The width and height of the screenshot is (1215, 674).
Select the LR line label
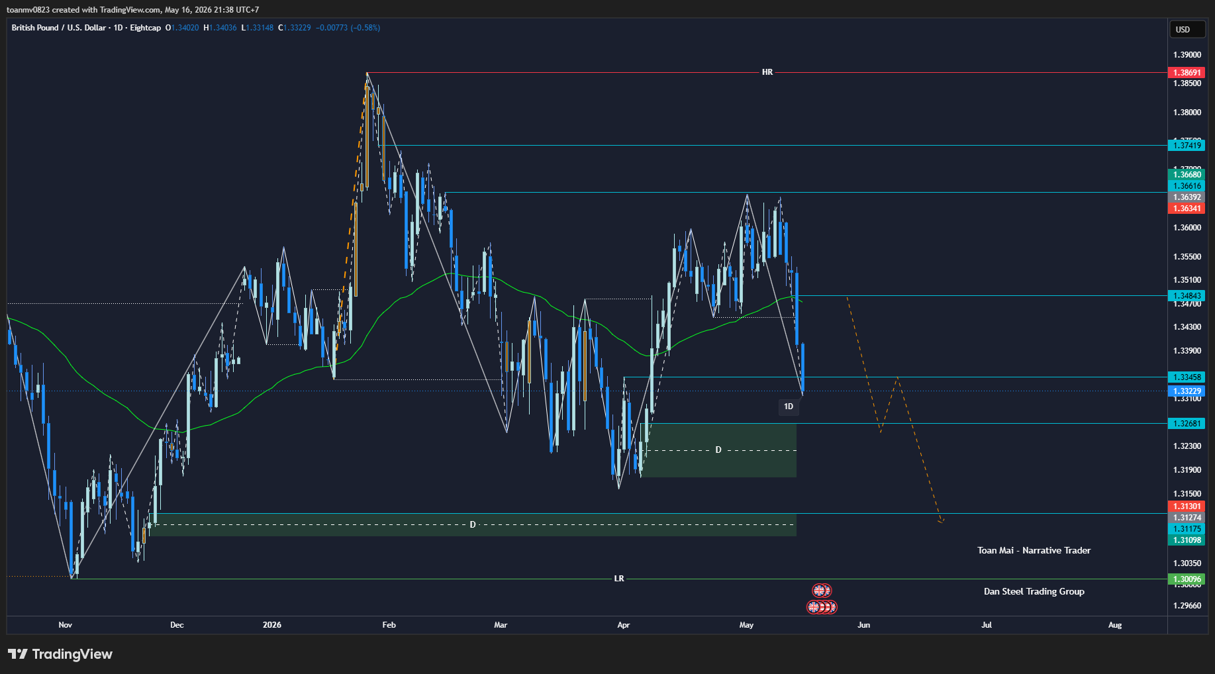pyautogui.click(x=619, y=579)
